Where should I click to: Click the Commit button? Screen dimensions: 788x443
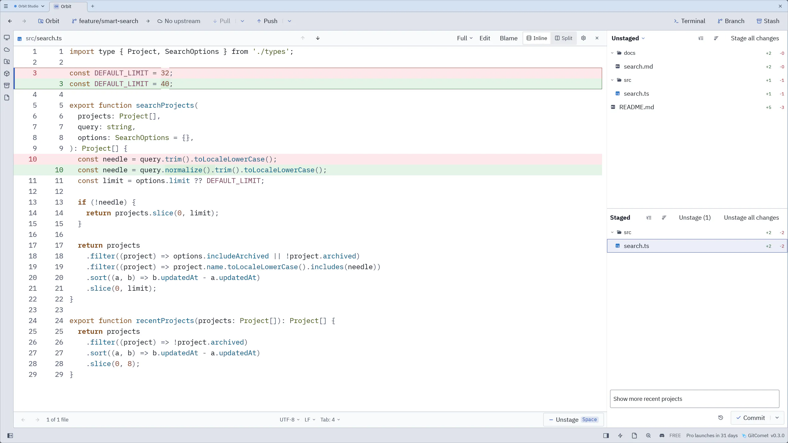click(750, 418)
